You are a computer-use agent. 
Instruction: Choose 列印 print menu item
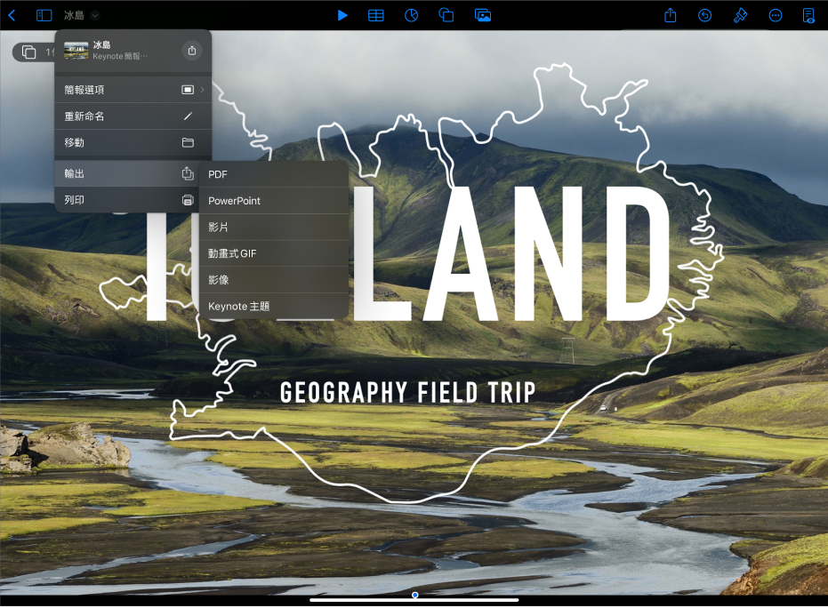(126, 200)
